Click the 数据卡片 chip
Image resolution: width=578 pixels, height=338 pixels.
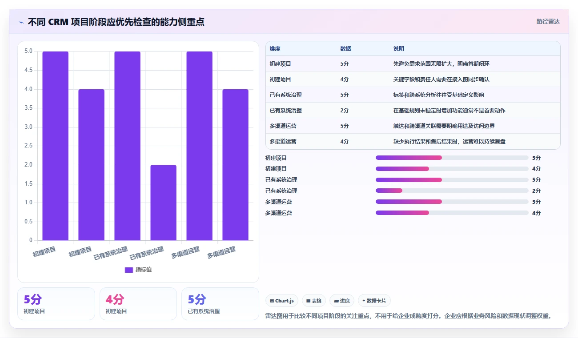click(374, 301)
